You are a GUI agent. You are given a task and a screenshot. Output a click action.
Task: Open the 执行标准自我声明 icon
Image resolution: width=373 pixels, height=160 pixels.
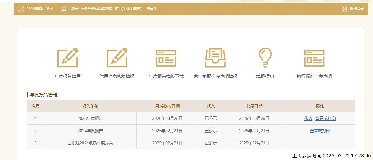click(x=314, y=58)
